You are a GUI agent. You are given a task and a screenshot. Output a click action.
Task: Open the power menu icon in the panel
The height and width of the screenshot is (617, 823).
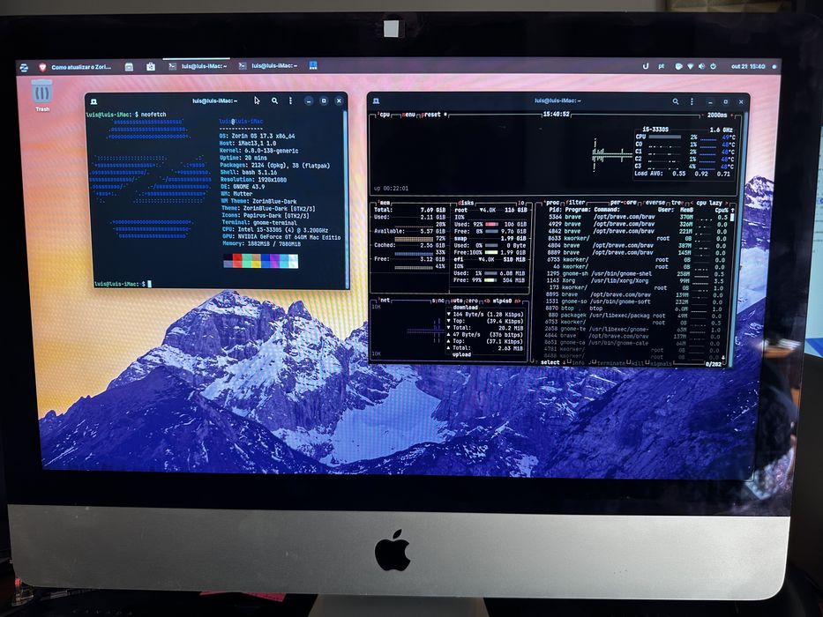(x=713, y=67)
